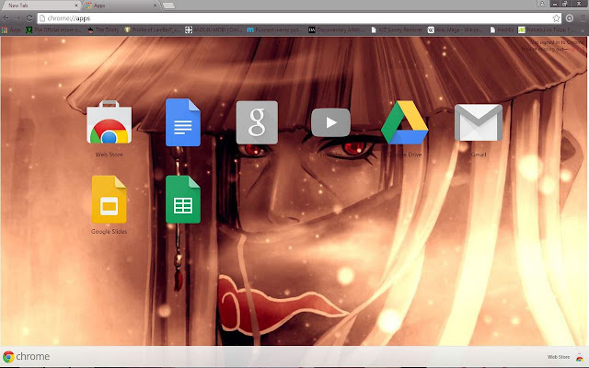This screenshot has height=368, width=589.
Task: Launch the YouTube app icon
Action: click(330, 122)
